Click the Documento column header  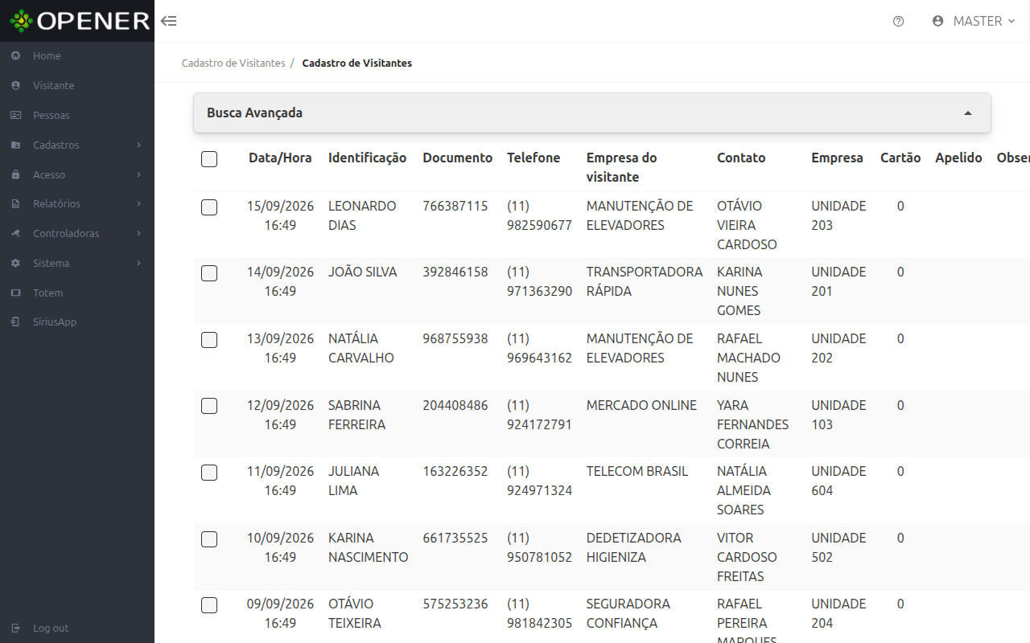click(x=458, y=158)
